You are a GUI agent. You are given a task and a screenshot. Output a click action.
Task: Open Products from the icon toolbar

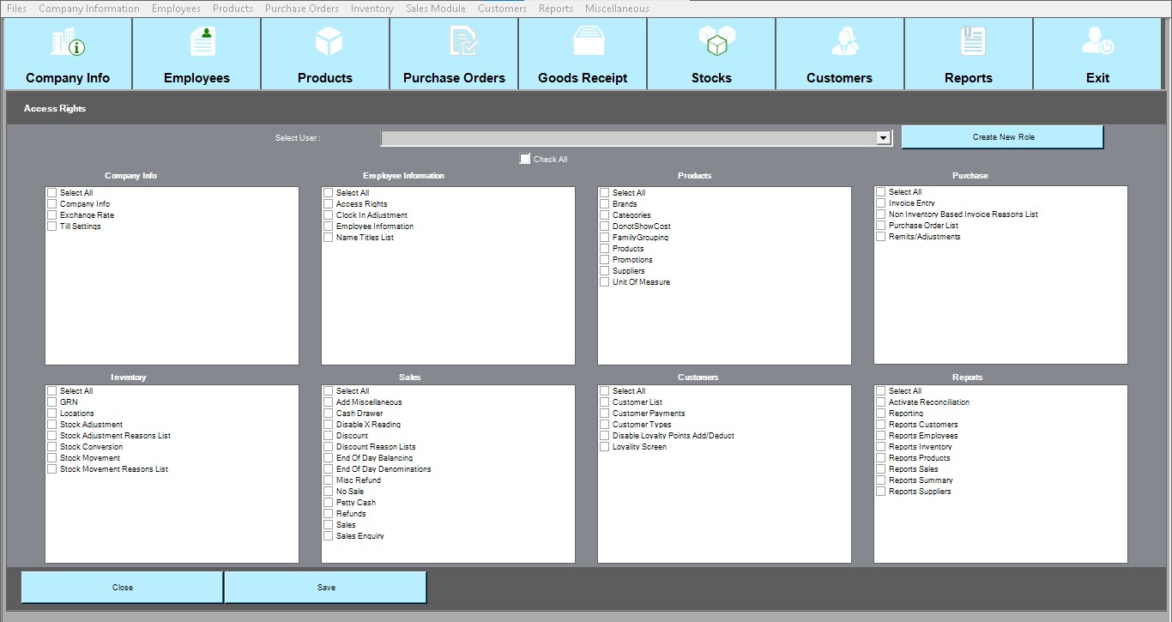click(x=325, y=54)
